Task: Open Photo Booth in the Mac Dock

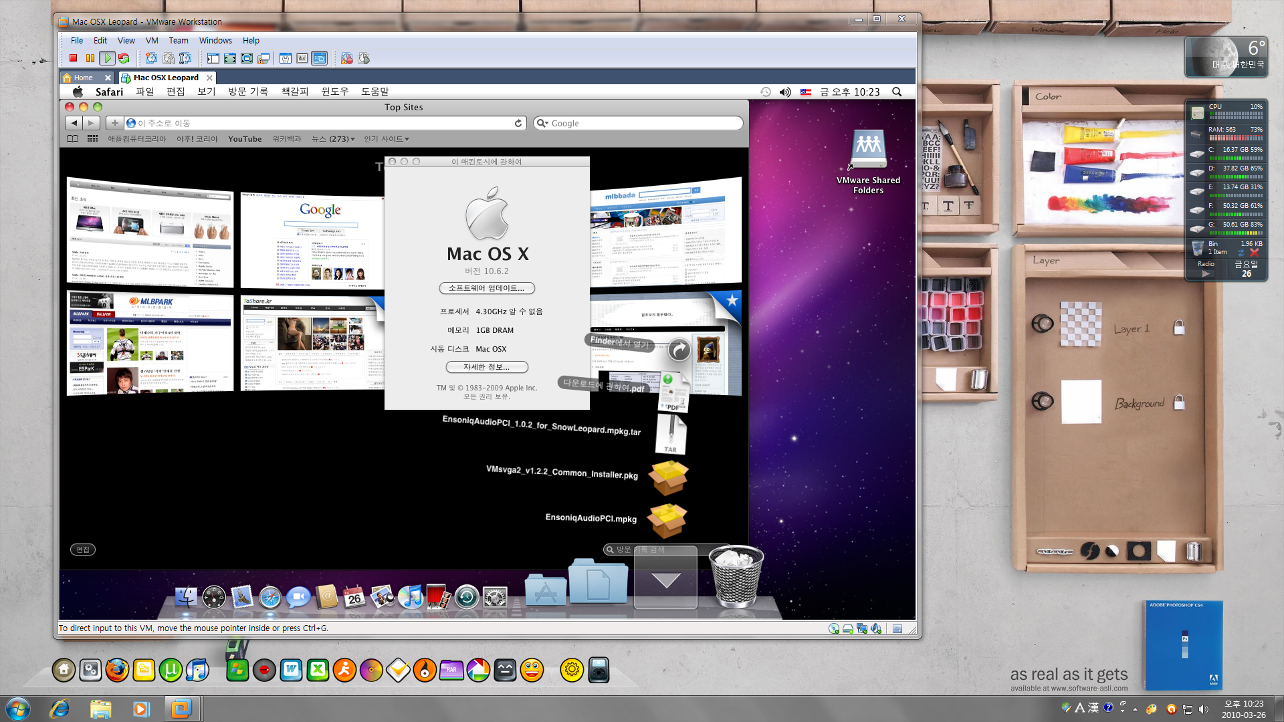Action: (x=439, y=596)
